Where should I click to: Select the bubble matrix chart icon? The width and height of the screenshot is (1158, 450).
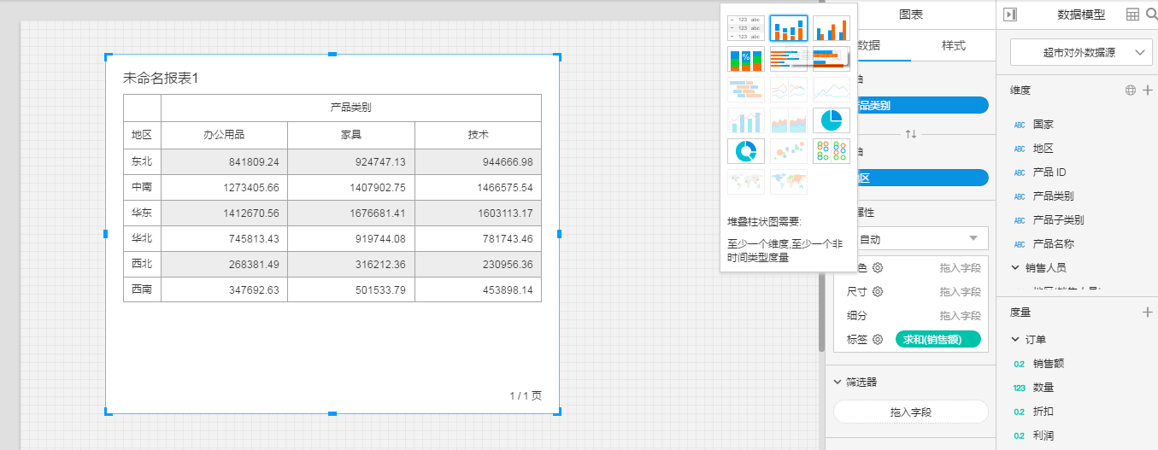[831, 151]
